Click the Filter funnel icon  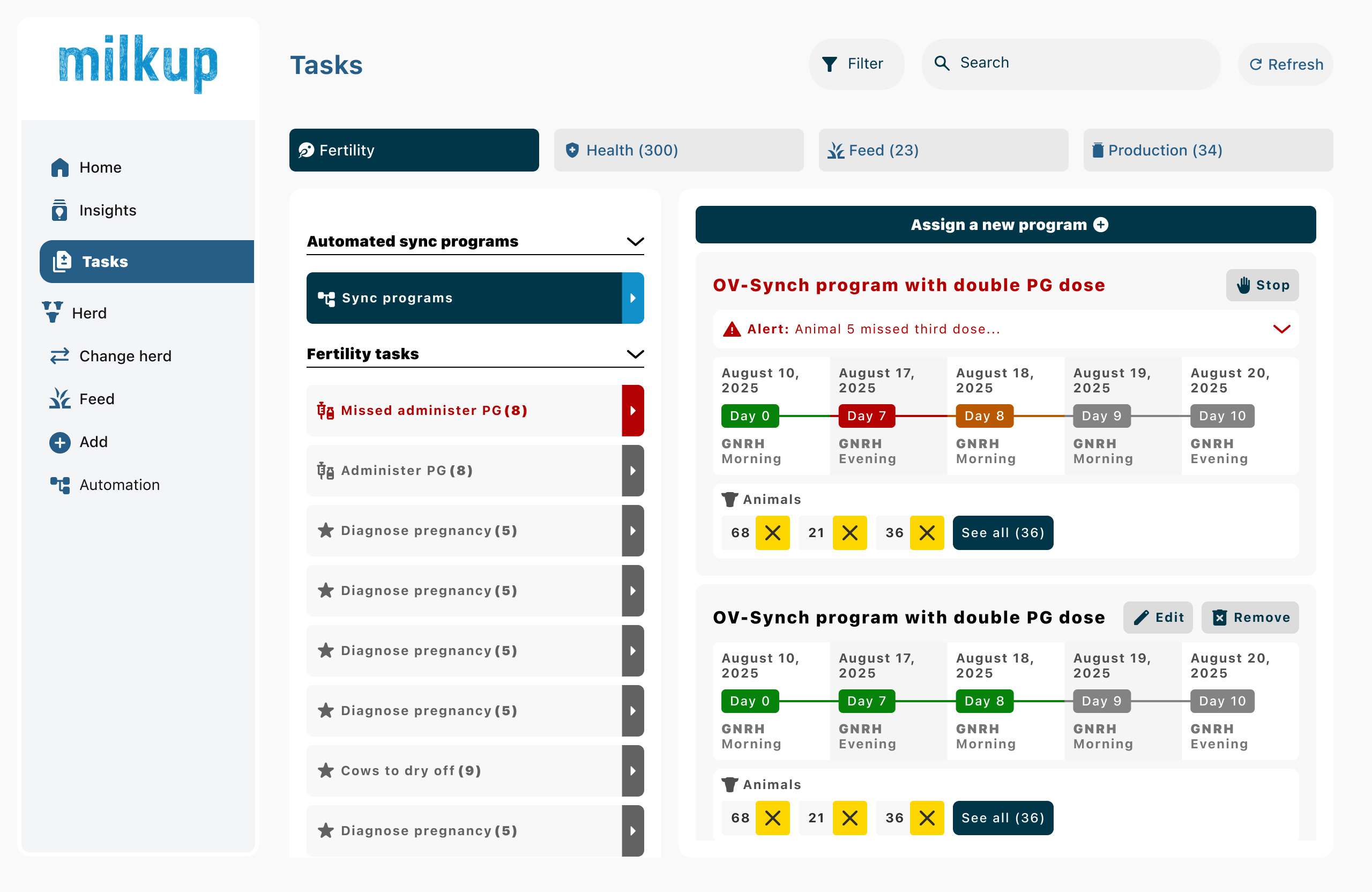(x=830, y=64)
